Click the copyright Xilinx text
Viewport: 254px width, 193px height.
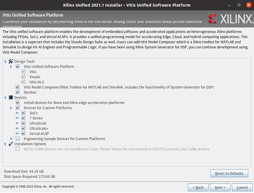(38, 186)
